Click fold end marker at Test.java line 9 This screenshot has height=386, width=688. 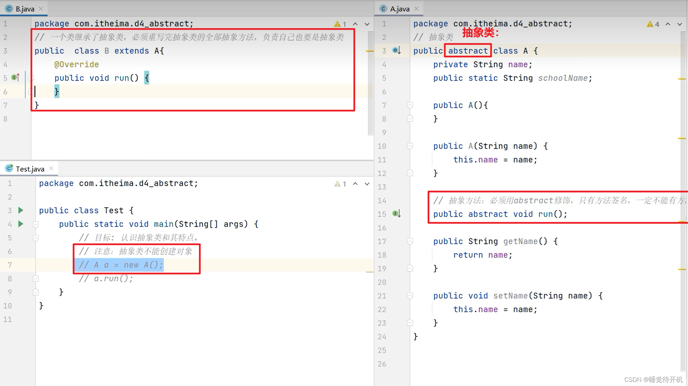35,292
